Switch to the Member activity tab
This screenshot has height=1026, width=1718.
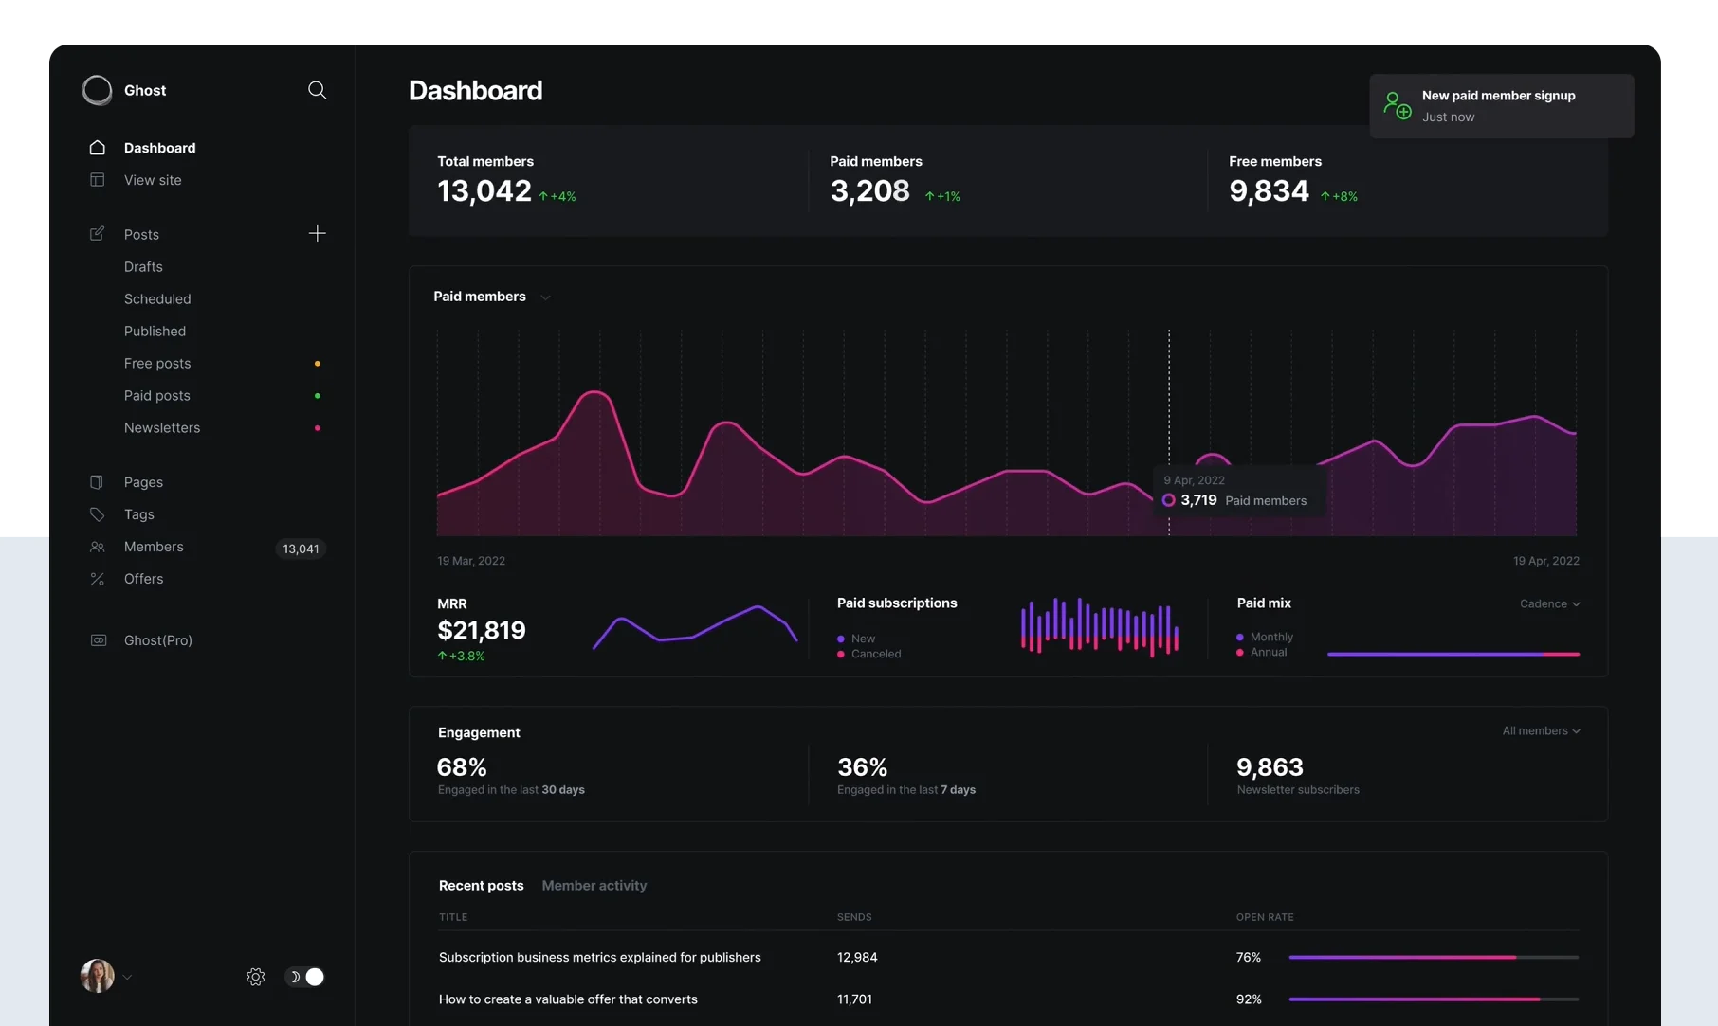click(x=594, y=885)
